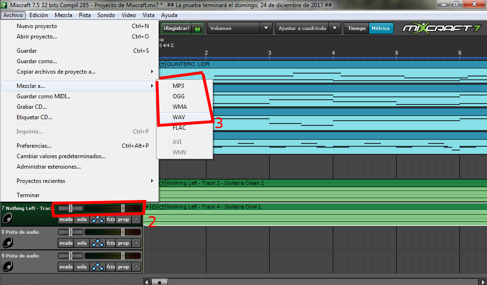Mute track 8 Pista de audio

(66, 243)
